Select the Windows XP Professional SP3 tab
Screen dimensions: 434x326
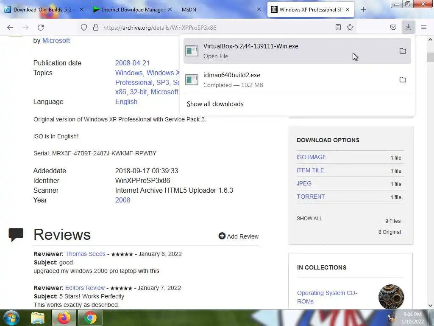click(x=311, y=10)
